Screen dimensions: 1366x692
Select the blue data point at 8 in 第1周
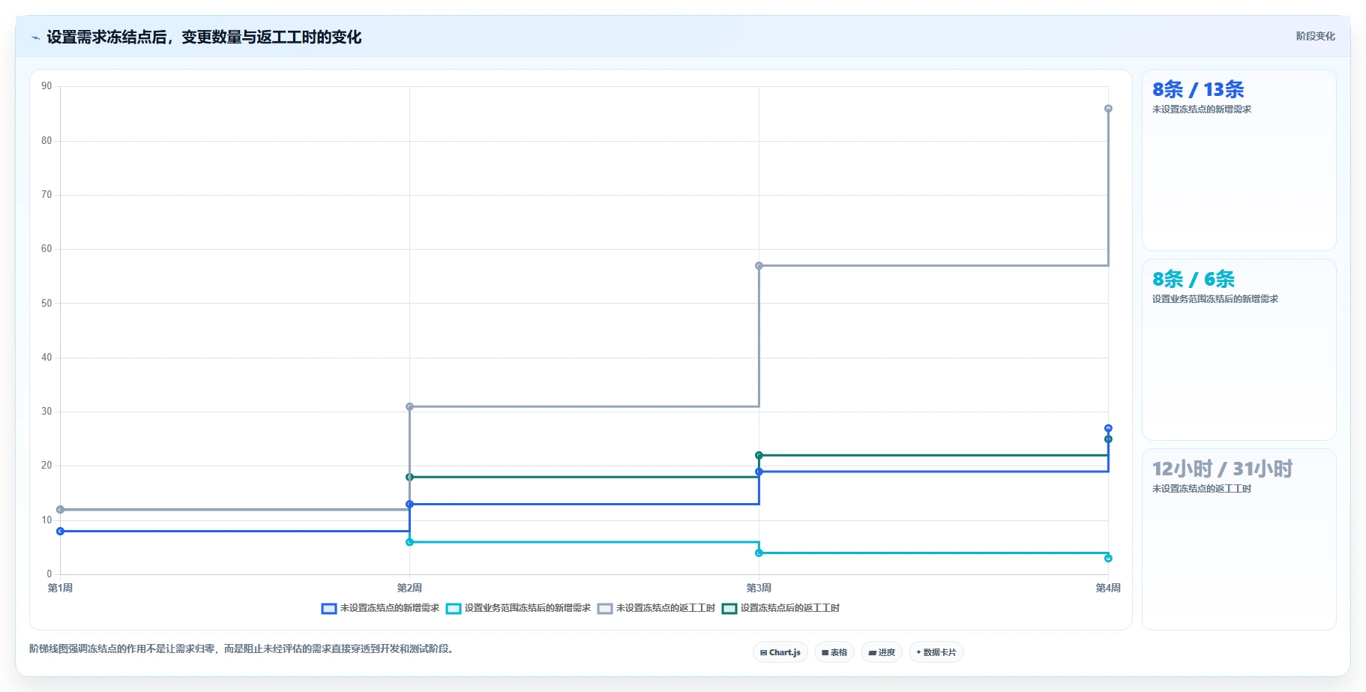coord(60,531)
